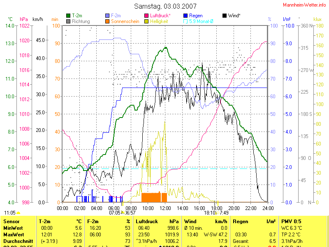Image resolution: width=329 pixels, height=247 pixels.
Task: Click the yellow Helligkeit legend swatch
Action: [146, 21]
